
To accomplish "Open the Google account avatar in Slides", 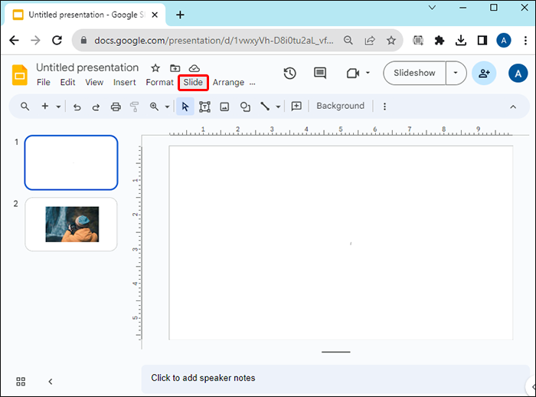I will 518,74.
